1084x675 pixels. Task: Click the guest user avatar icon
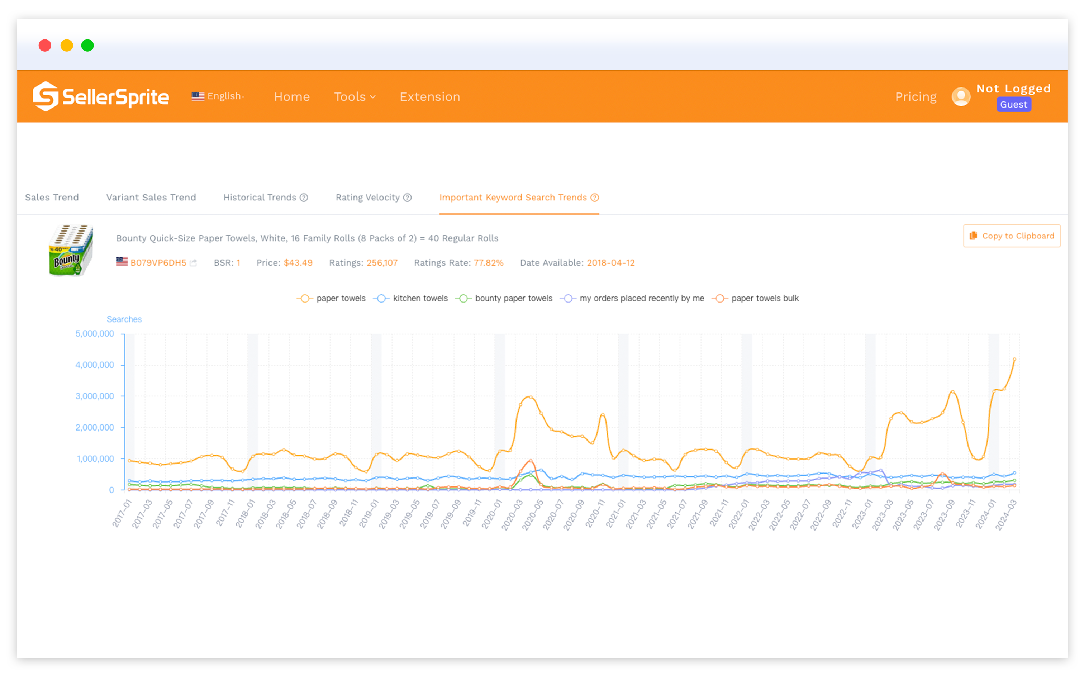coord(960,96)
